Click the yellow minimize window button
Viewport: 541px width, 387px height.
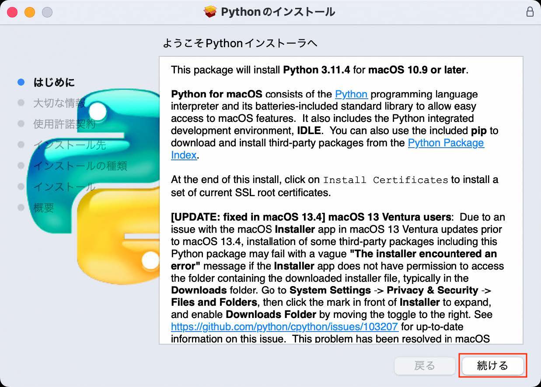pyautogui.click(x=29, y=12)
